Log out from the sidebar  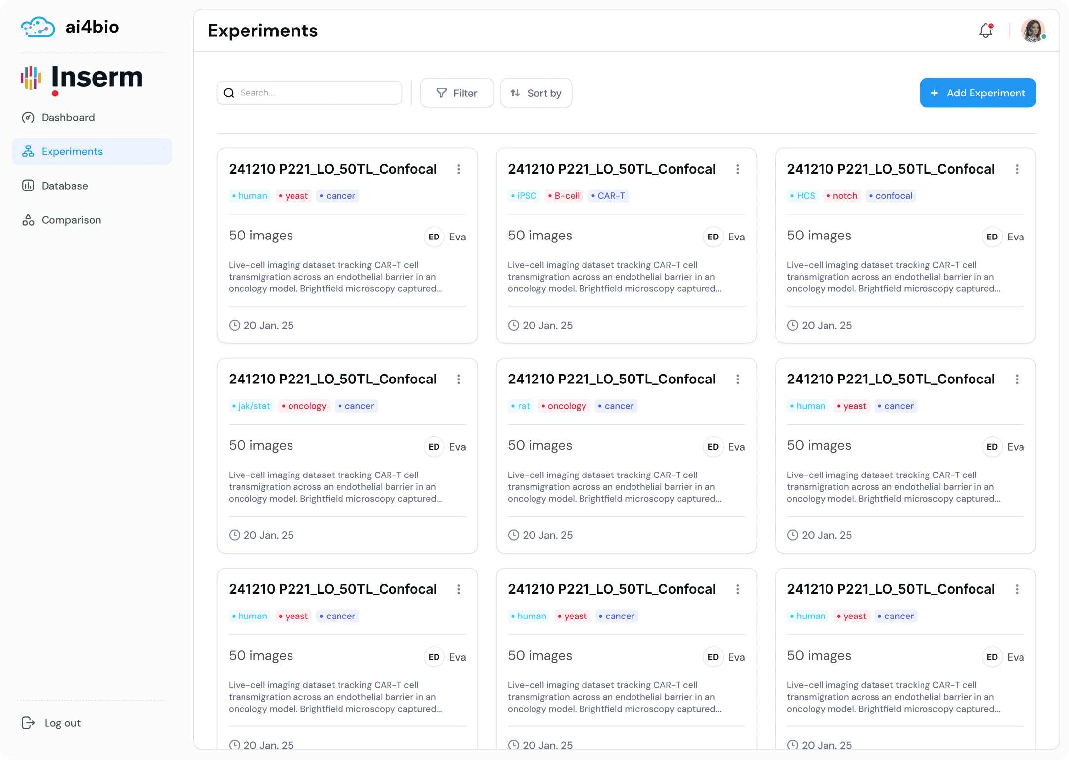51,723
